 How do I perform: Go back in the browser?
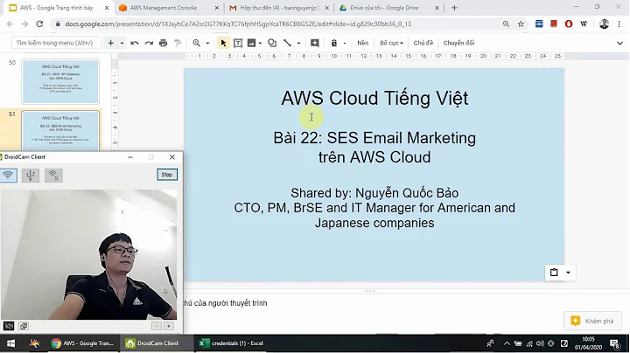10,24
